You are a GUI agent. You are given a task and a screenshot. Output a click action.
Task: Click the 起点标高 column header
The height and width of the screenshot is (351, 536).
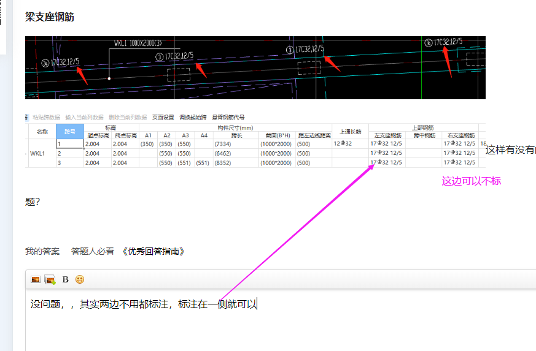(98, 135)
